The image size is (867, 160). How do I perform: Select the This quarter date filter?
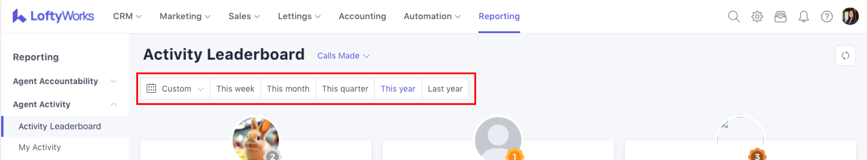(x=345, y=89)
